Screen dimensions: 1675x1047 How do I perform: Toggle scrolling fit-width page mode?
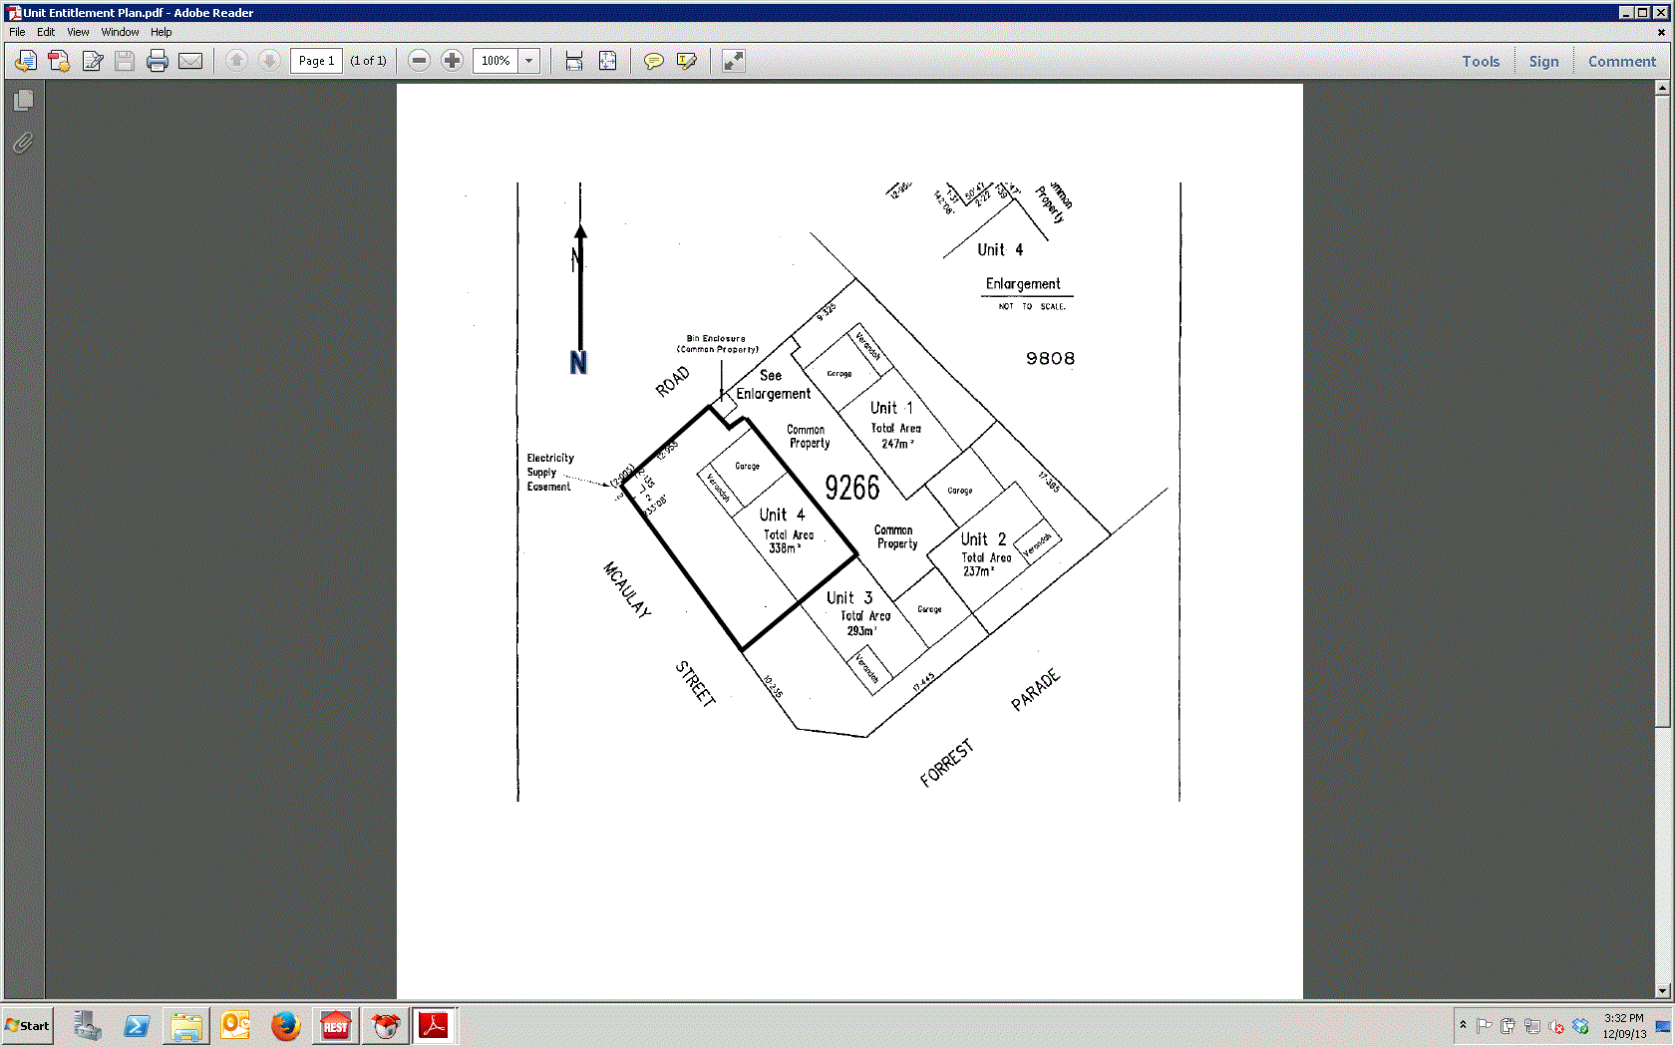(574, 61)
